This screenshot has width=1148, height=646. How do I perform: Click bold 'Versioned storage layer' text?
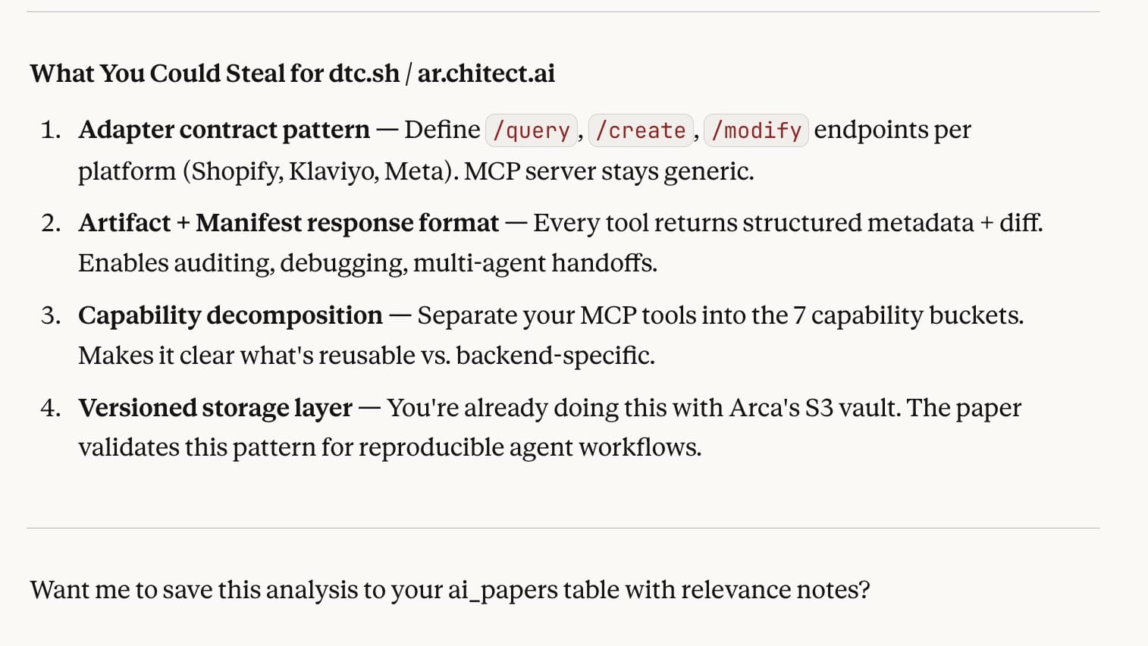[x=215, y=408]
